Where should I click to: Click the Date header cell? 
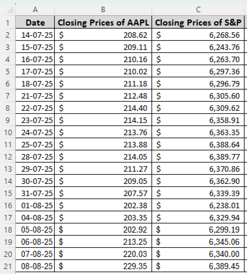(35, 23)
